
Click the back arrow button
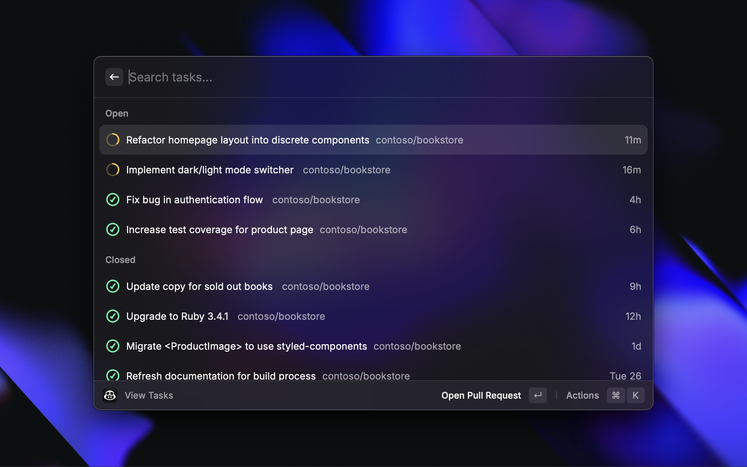click(x=114, y=77)
